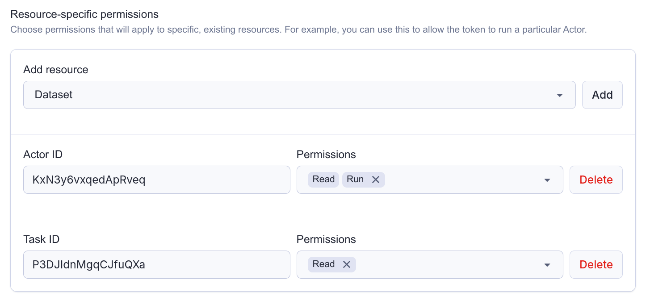Click the Actor ID input field

156,180
